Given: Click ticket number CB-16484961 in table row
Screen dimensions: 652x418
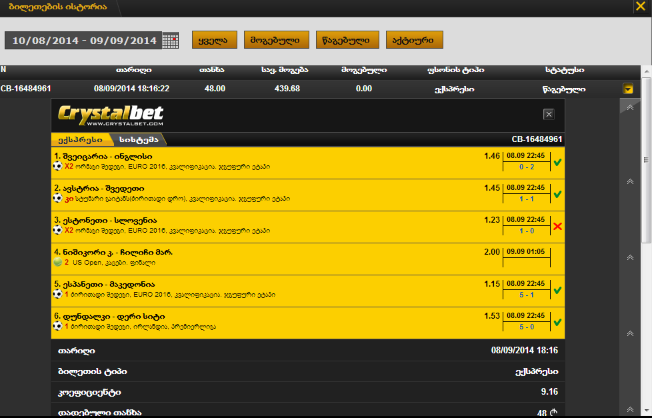Looking at the screenshot, I should 26,89.
